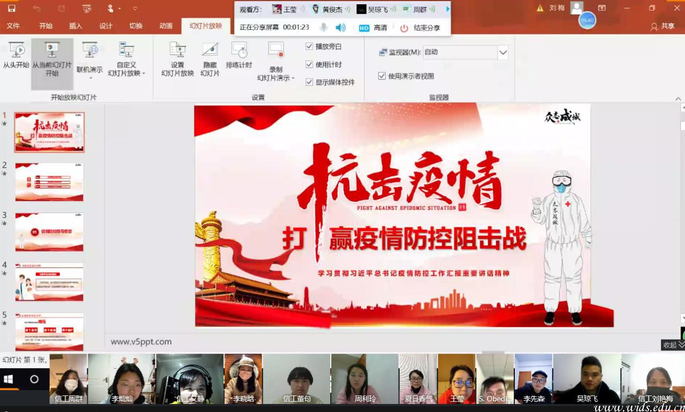This screenshot has height=412, width=685.
Task: Toggle Play Narrations (播放旁白) checkbox
Action: pyautogui.click(x=309, y=47)
